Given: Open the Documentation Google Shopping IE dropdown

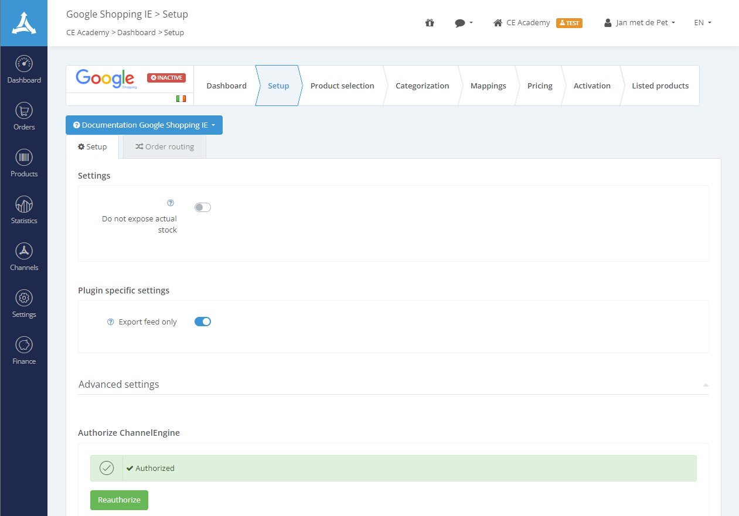Looking at the screenshot, I should pos(144,125).
